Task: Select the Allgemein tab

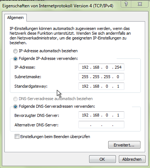Action: [x=15, y=18]
